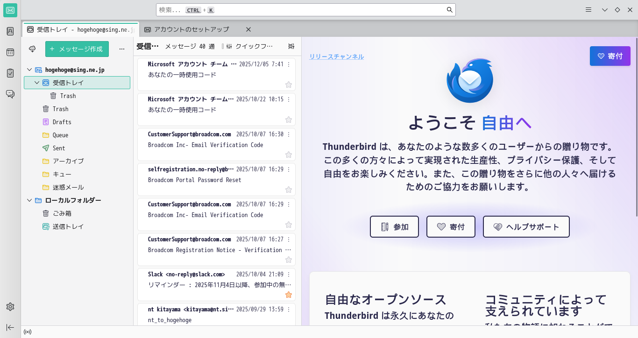Screen dimensions: 638x338
Task: Click the get messages cloud icon
Action: (32, 49)
